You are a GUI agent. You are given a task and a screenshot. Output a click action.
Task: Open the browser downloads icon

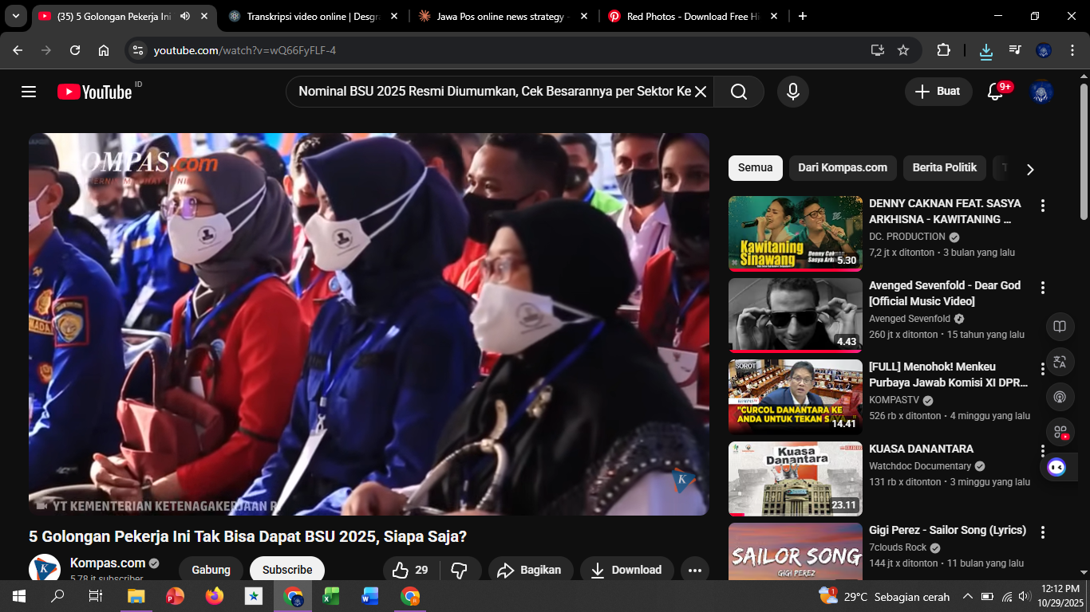[986, 50]
